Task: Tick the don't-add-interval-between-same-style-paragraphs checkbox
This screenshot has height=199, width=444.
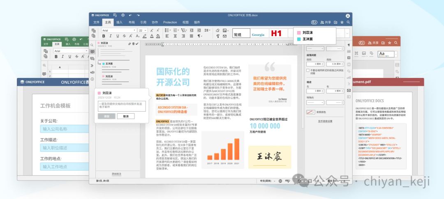Action: coord(308,70)
